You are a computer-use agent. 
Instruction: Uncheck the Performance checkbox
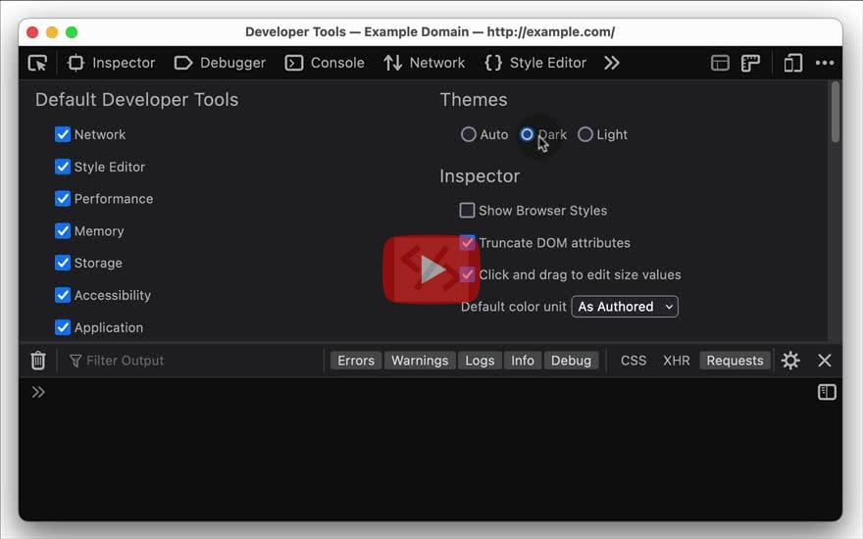click(x=63, y=199)
